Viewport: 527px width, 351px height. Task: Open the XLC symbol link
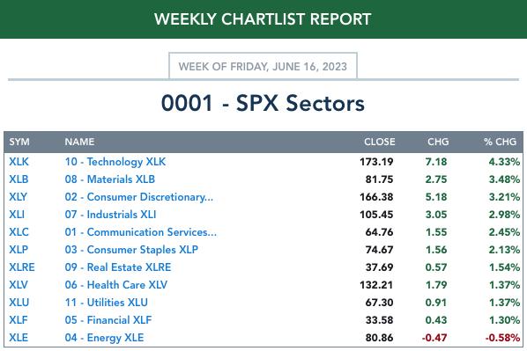pos(19,232)
